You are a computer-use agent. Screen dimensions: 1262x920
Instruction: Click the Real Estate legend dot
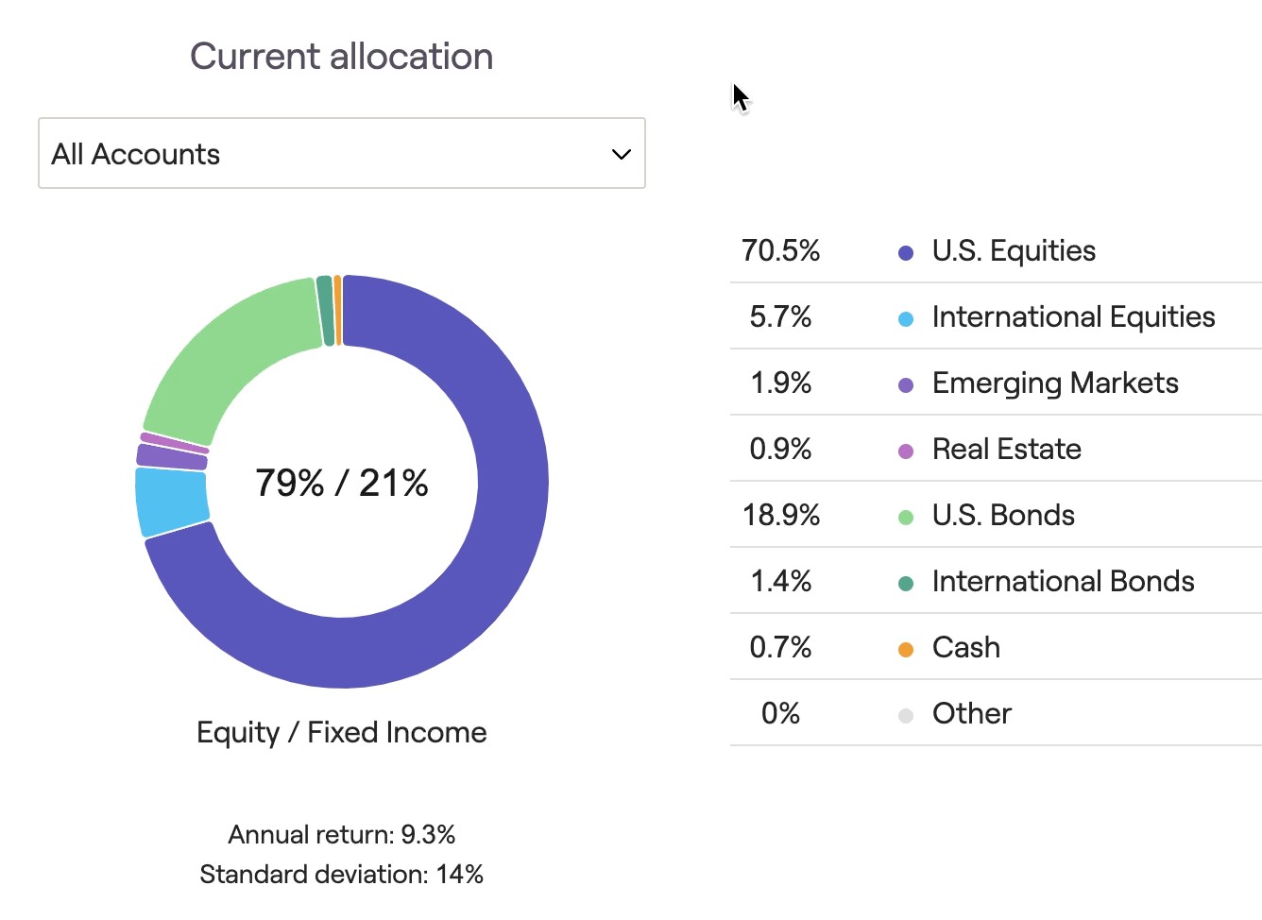pos(906,451)
